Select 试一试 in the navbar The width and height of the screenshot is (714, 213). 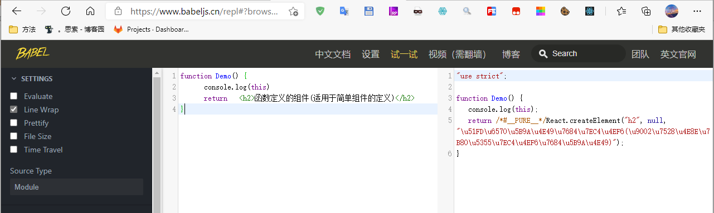(x=404, y=54)
